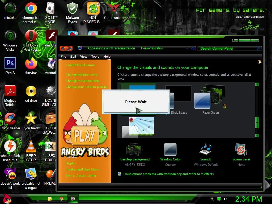Click the theme list scroll up arrow
The height and width of the screenshot is (204, 272).
click(257, 84)
